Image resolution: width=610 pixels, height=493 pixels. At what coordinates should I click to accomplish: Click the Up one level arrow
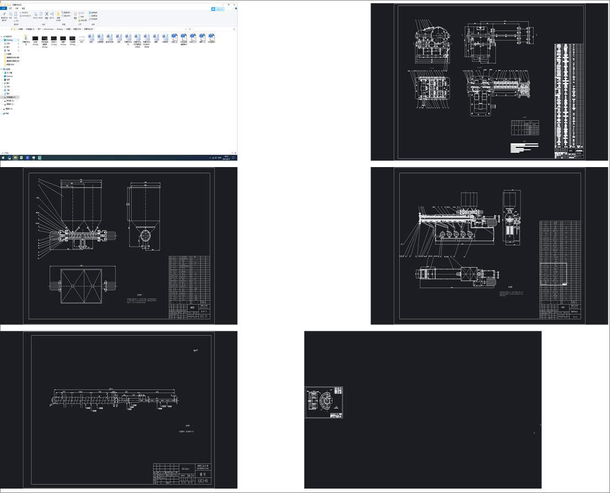(x=12, y=29)
